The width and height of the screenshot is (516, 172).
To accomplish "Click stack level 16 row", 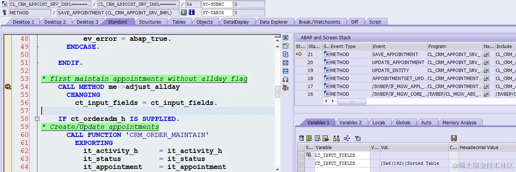I will (x=405, y=94).
